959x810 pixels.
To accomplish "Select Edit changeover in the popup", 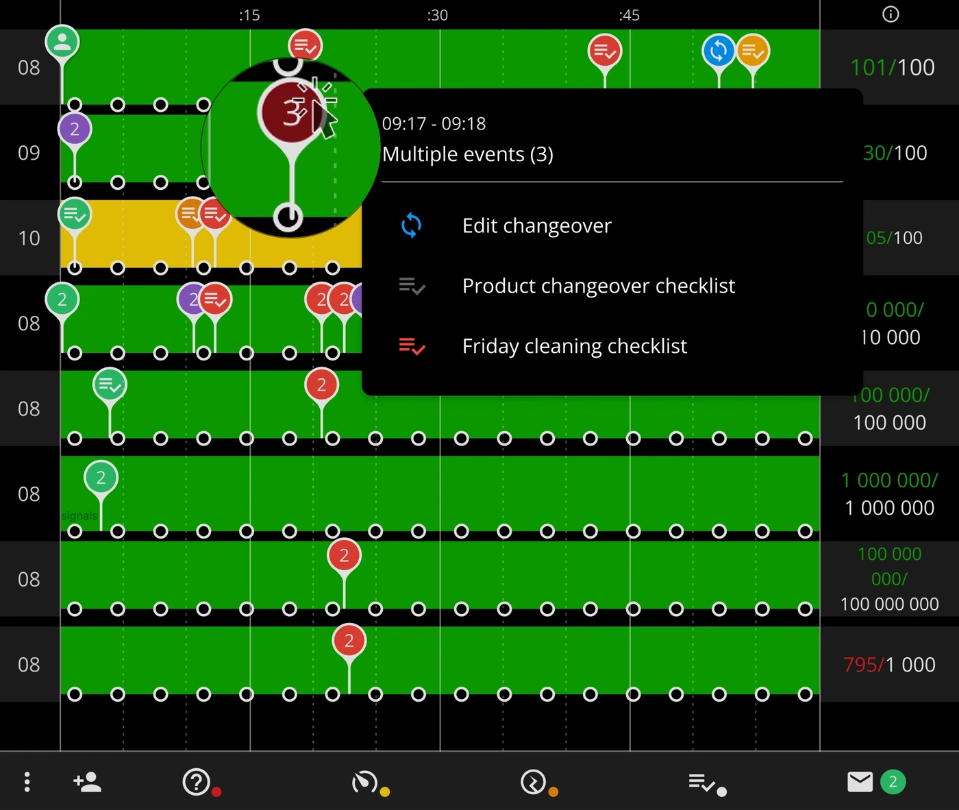I will tap(536, 225).
